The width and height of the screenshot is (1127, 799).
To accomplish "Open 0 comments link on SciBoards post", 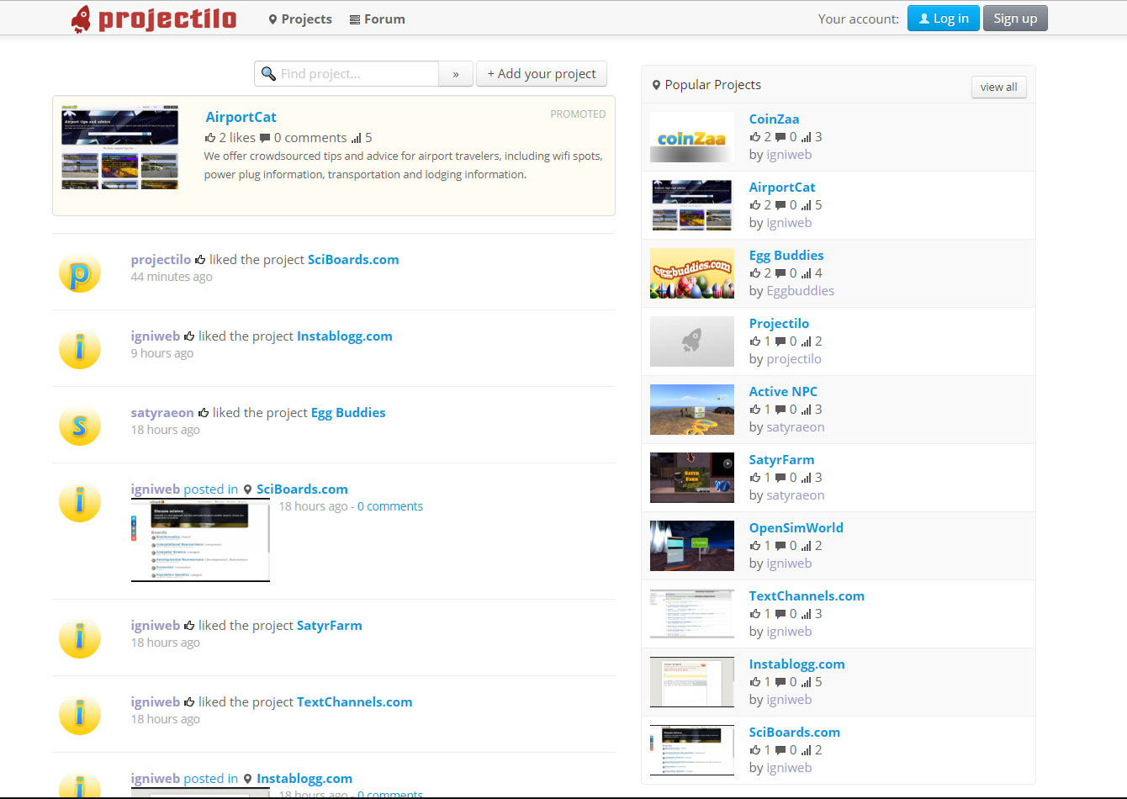I will coord(390,506).
